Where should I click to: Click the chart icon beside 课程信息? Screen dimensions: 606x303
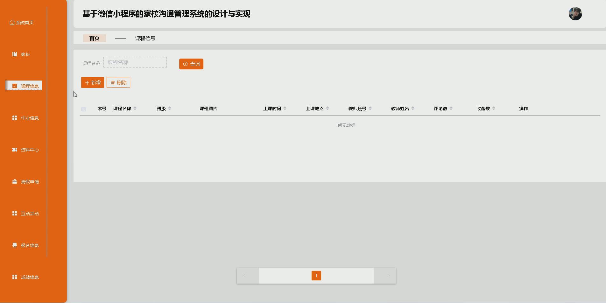click(x=15, y=86)
